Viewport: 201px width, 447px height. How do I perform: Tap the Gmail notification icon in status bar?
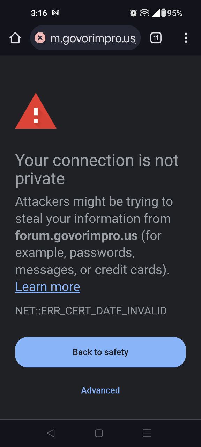coord(55,13)
